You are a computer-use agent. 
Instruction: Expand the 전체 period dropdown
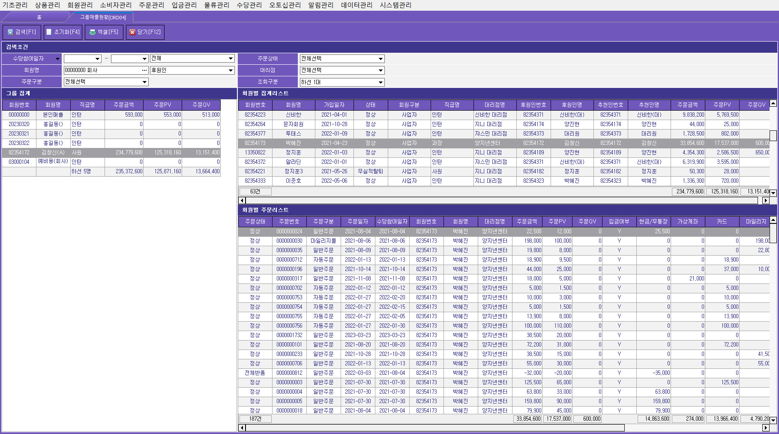231,59
